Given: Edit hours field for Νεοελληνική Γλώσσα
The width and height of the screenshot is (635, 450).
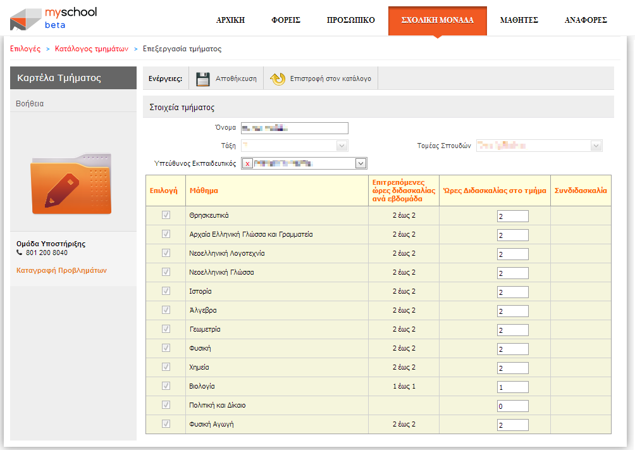Looking at the screenshot, I should (513, 273).
